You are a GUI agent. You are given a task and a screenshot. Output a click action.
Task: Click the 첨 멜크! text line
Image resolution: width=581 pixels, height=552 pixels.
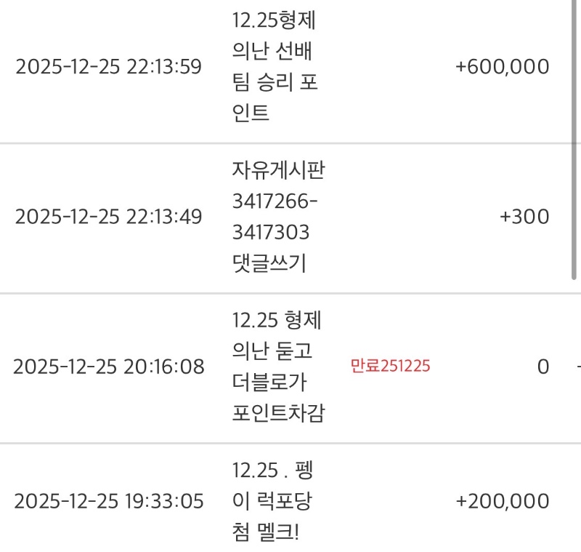pos(266,532)
